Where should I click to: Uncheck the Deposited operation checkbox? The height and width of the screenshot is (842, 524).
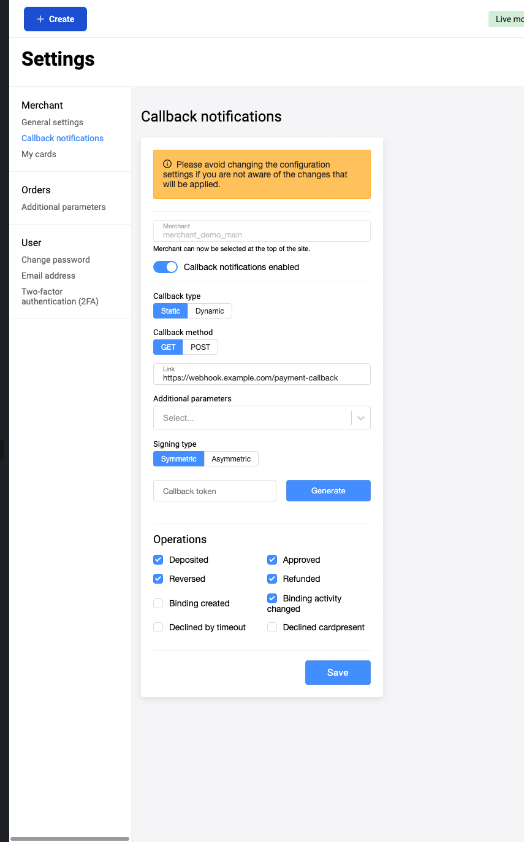coord(158,560)
